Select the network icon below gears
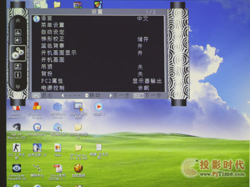 click(x=18, y=67)
